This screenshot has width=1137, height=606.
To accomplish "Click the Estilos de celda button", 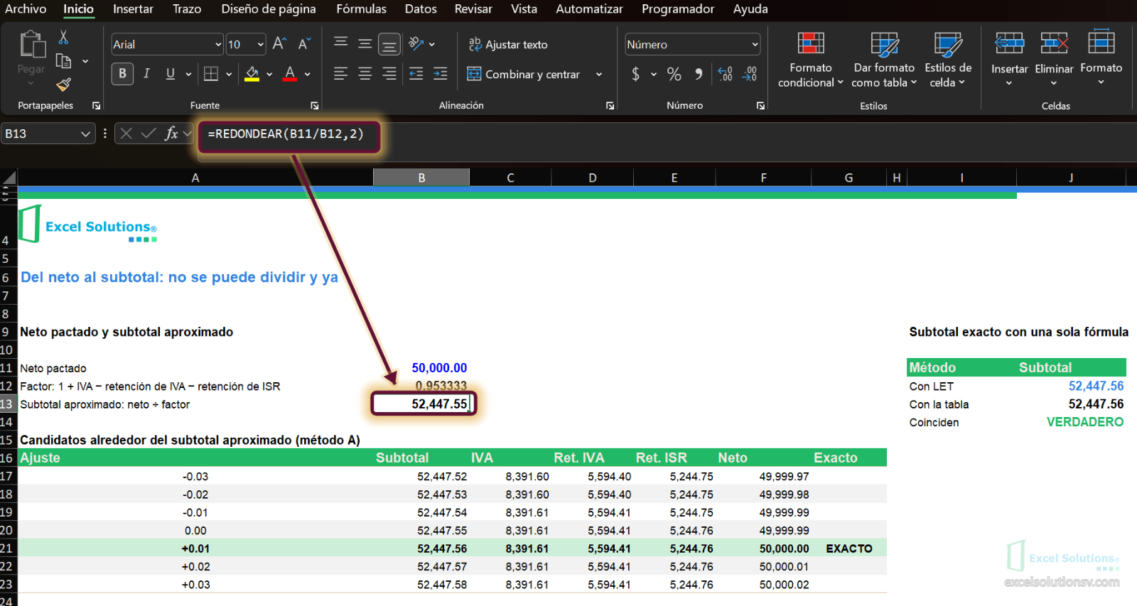I will 948,61.
